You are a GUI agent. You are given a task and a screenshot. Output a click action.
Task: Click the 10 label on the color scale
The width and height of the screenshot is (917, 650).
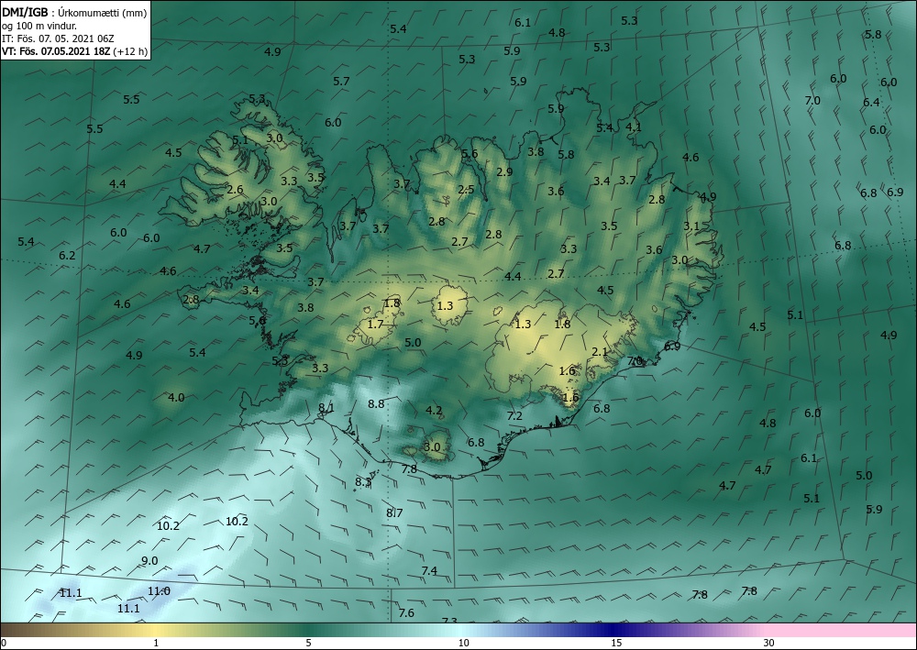tap(463, 643)
